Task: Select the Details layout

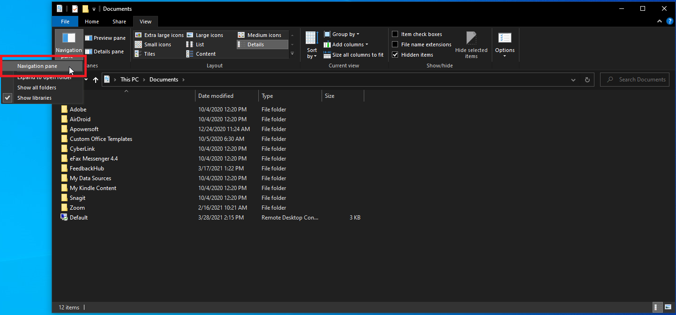Action: (x=262, y=44)
